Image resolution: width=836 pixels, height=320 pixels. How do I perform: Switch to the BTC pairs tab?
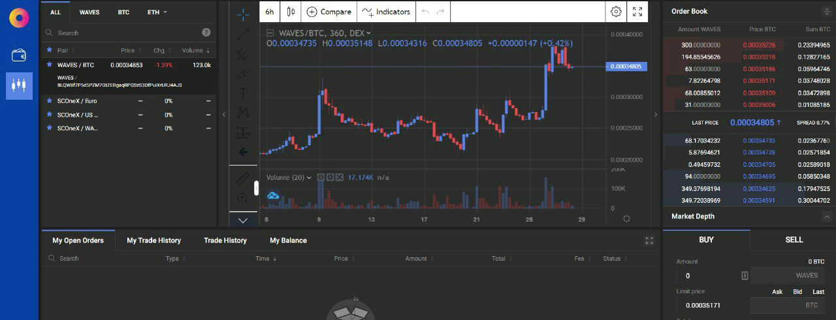(x=123, y=12)
